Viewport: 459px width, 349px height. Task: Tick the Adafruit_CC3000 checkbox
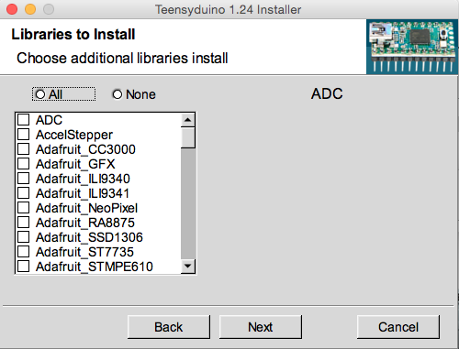pos(24,149)
